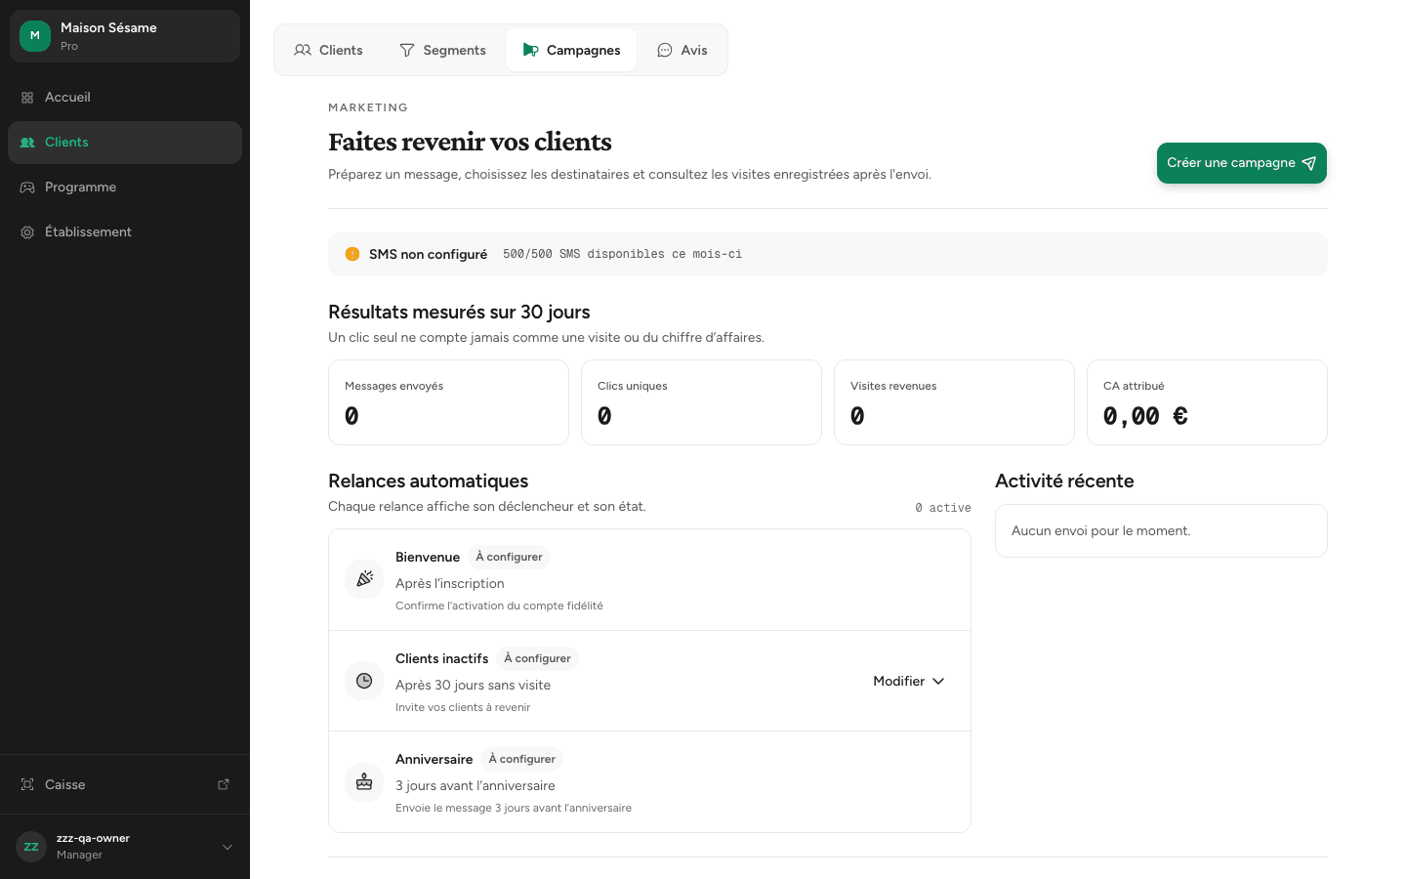The width and height of the screenshot is (1406, 879).
Task: Expand the Modifier chevron for Clients inactifs
Action: click(x=938, y=681)
